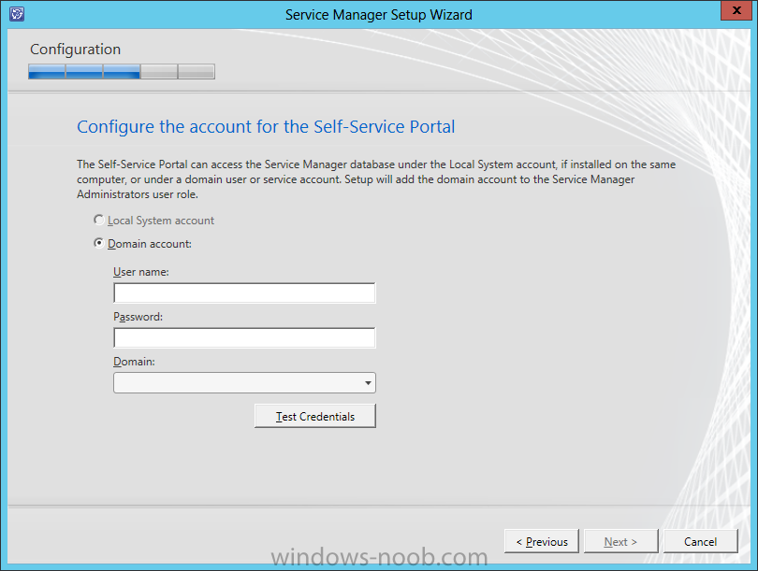Click the 'Service Manager Setup Wizard' title text

point(378,15)
